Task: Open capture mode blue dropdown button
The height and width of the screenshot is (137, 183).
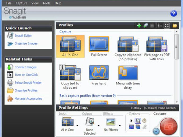Action: (x=156, y=131)
